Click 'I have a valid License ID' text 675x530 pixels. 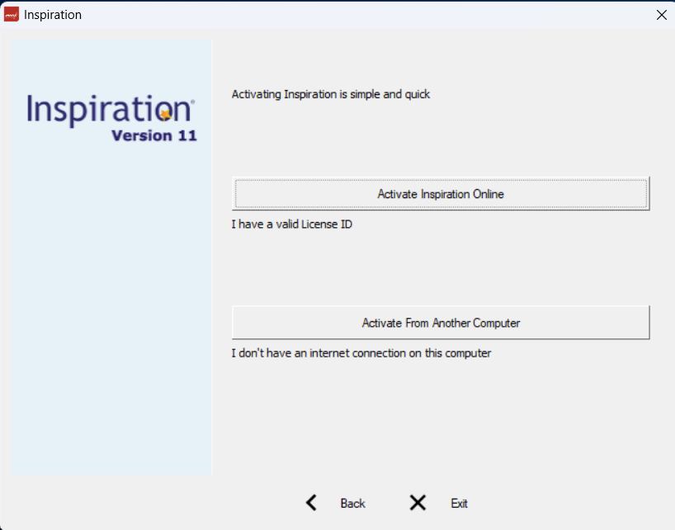coord(292,225)
